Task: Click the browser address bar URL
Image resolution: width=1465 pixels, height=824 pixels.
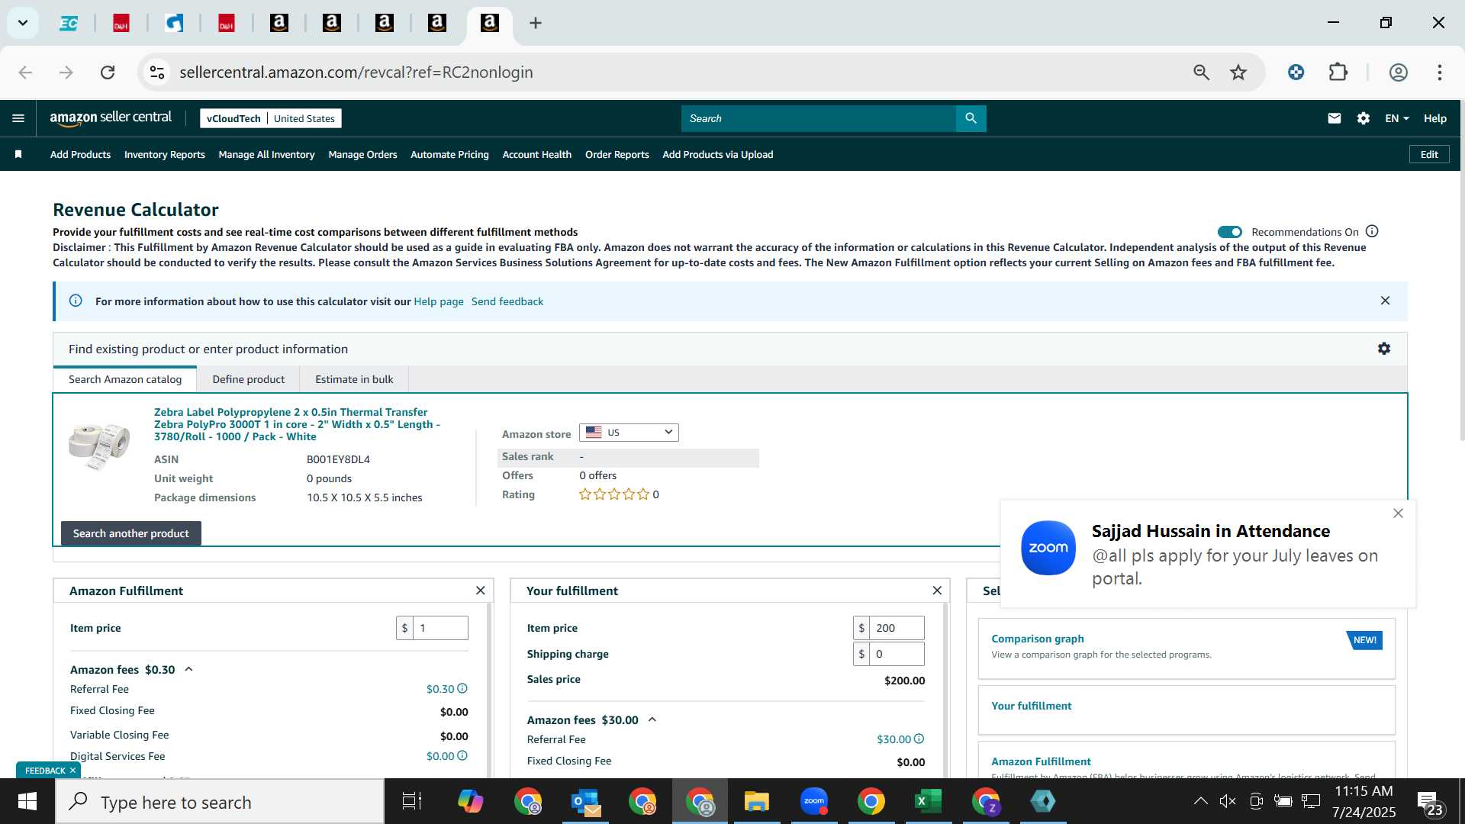Action: (356, 72)
